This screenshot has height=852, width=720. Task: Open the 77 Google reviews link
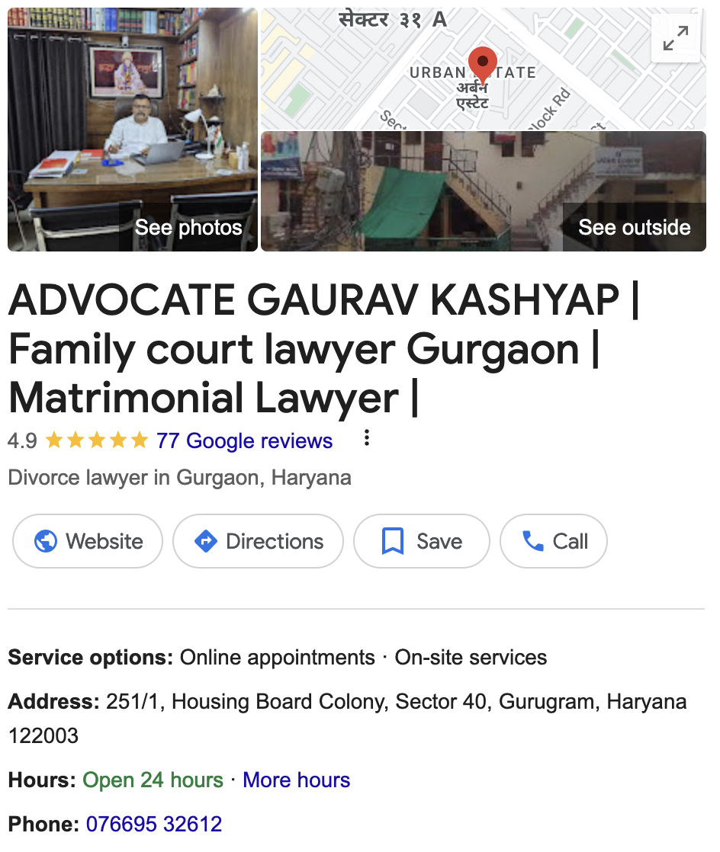pos(244,440)
